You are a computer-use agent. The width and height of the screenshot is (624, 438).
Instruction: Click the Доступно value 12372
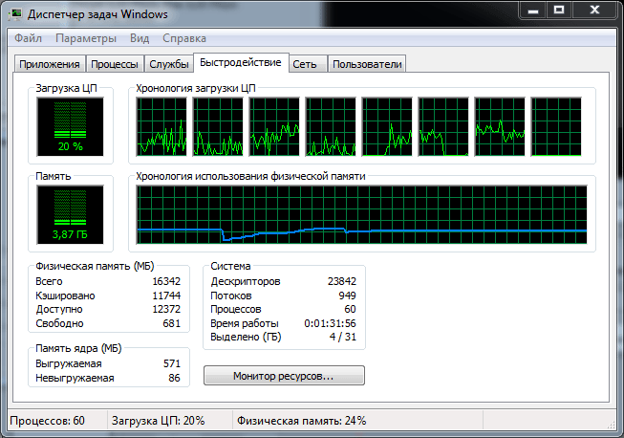tap(166, 309)
